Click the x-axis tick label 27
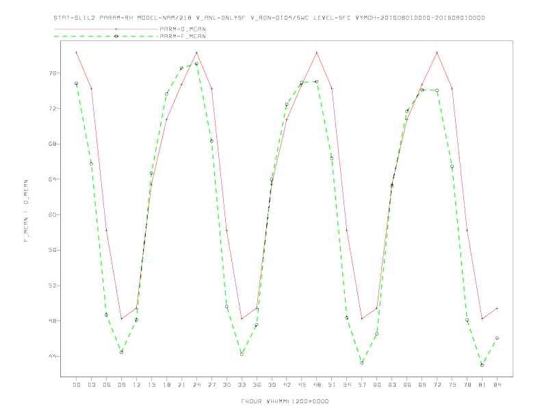Screen dimensions: 542x419 pos(211,385)
